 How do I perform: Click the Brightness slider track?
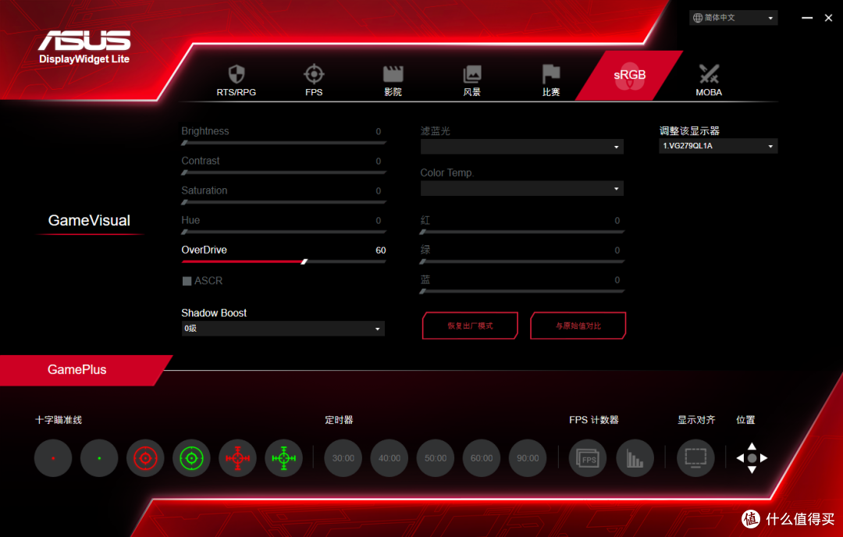click(x=284, y=143)
